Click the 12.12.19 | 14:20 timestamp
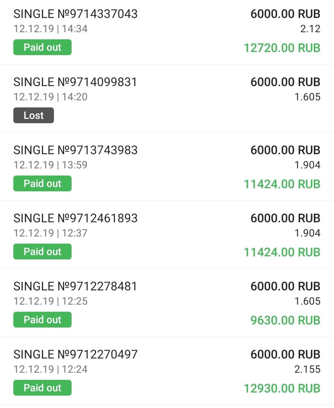Viewport: 334px width, 408px height. pos(50,97)
